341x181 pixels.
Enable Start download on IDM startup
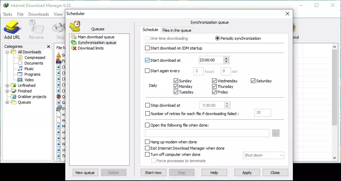tap(147, 48)
